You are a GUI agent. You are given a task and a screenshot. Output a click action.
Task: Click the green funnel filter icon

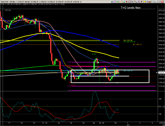click(x=118, y=2)
